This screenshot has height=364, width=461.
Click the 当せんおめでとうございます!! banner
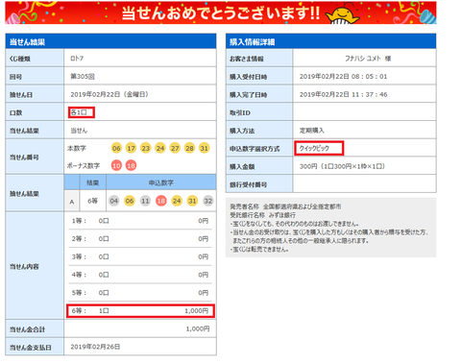click(x=221, y=12)
